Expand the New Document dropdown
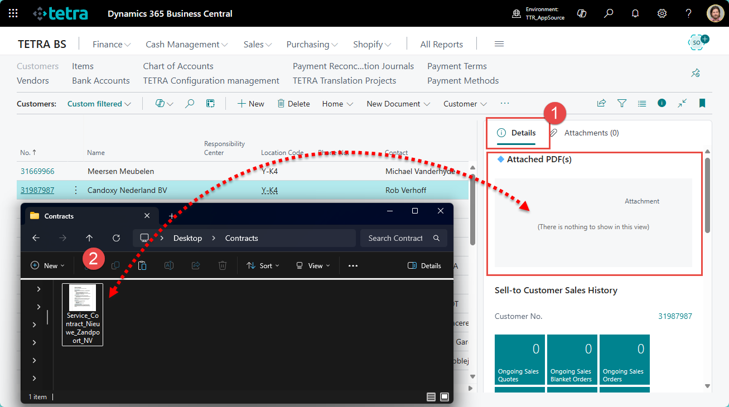729x407 pixels. click(398, 104)
